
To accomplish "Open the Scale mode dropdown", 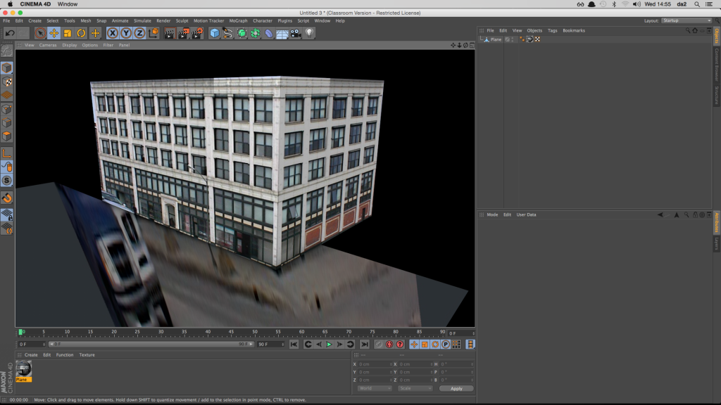I will point(414,388).
